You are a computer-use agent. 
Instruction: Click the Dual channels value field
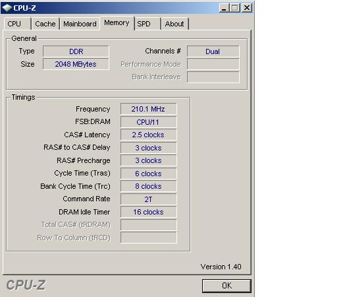213,51
